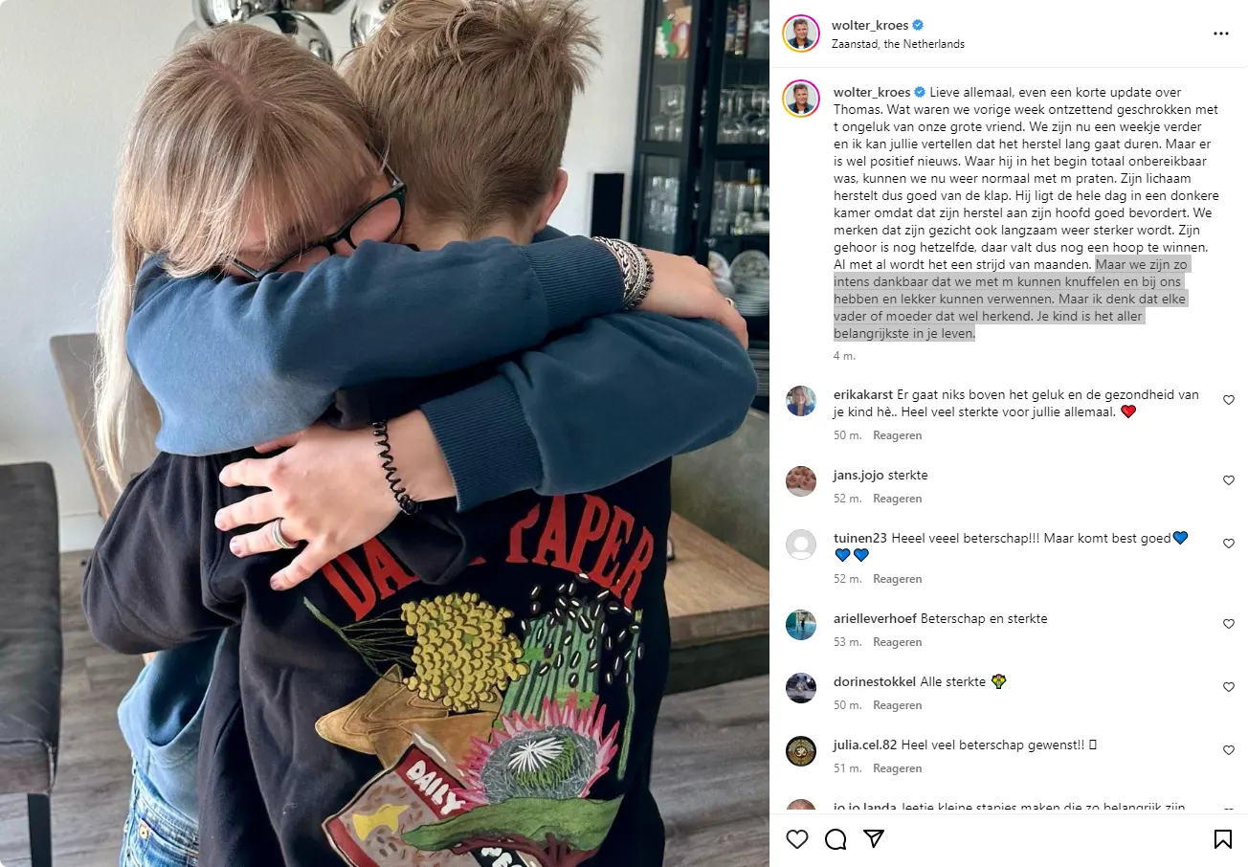Open dorinestokkel's avatar
This screenshot has width=1248, height=867.
pyautogui.click(x=801, y=688)
